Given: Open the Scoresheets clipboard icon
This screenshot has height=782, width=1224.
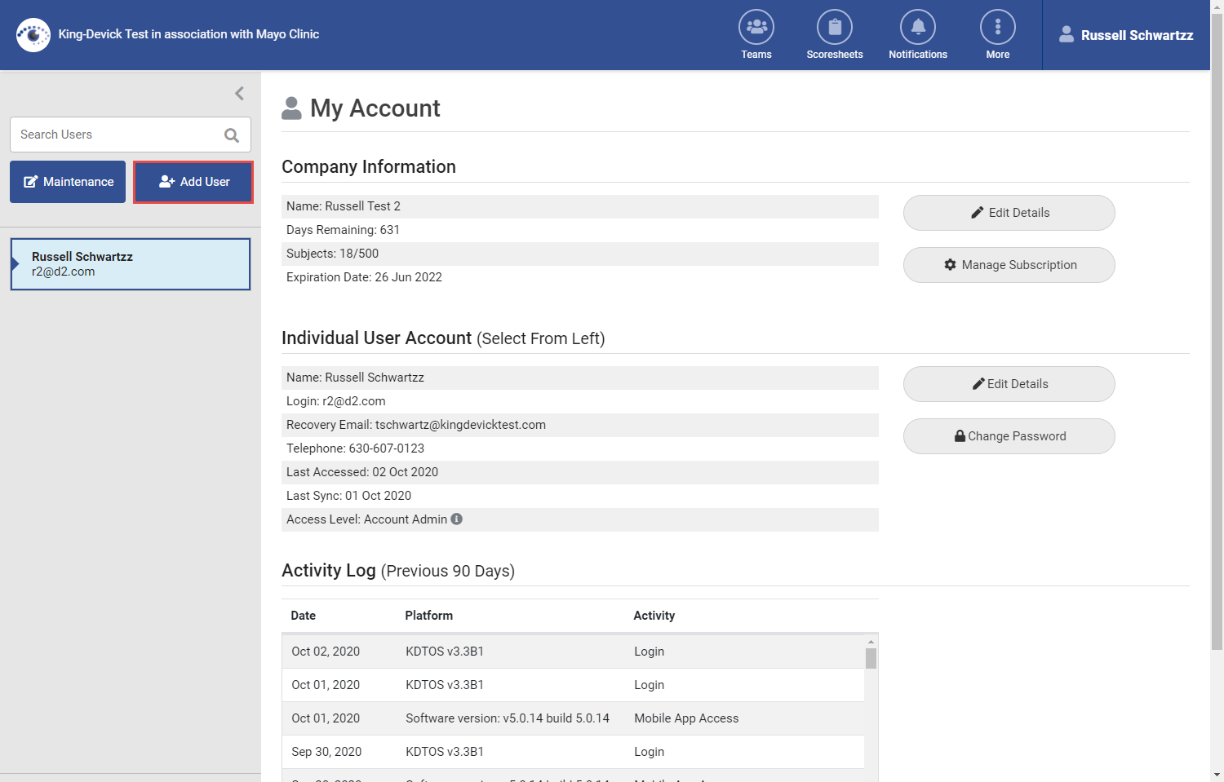Looking at the screenshot, I should (x=834, y=28).
